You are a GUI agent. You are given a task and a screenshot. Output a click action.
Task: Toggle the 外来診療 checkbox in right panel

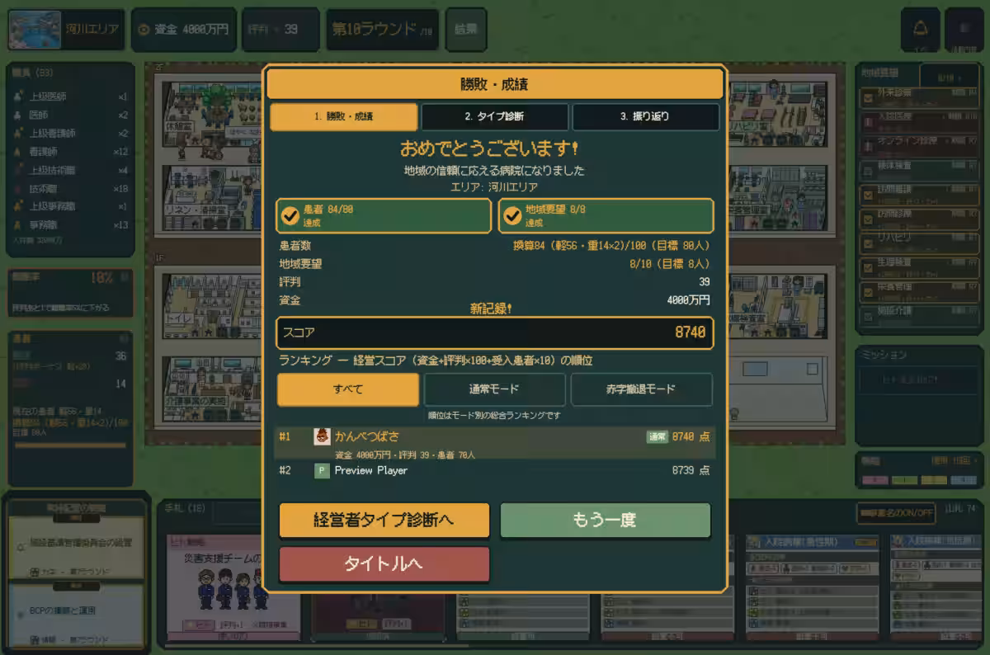[868, 98]
